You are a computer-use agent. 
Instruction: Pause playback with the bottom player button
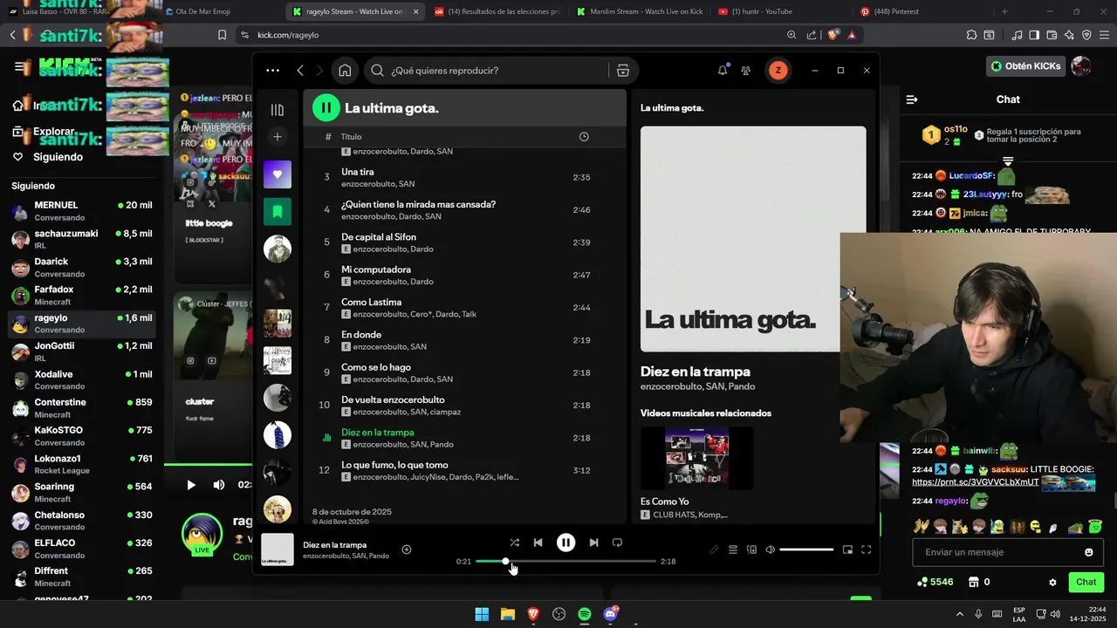pyautogui.click(x=565, y=543)
